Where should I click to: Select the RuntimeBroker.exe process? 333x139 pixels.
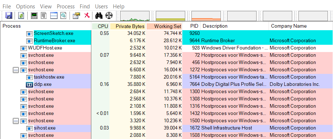pos(55,41)
